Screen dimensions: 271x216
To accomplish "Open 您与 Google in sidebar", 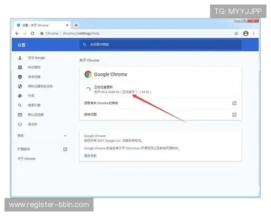I will click(36, 58).
